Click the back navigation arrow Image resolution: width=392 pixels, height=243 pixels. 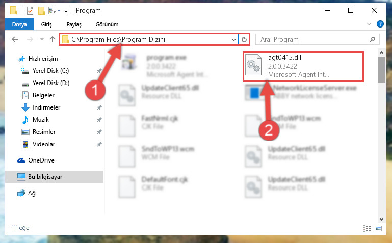[x=15, y=39]
